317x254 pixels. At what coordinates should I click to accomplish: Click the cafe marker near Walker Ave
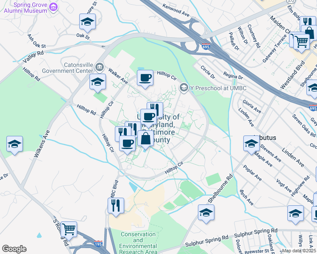coord(145,79)
